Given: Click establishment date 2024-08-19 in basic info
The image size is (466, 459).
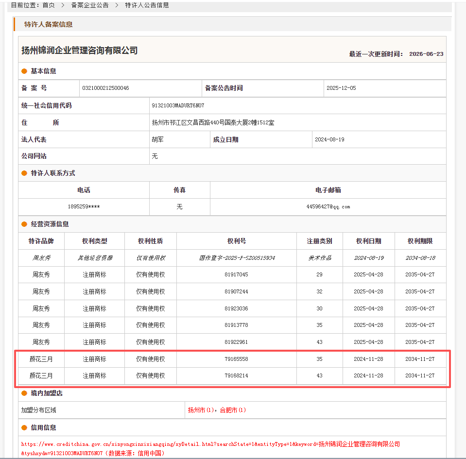Looking at the screenshot, I should click(329, 139).
